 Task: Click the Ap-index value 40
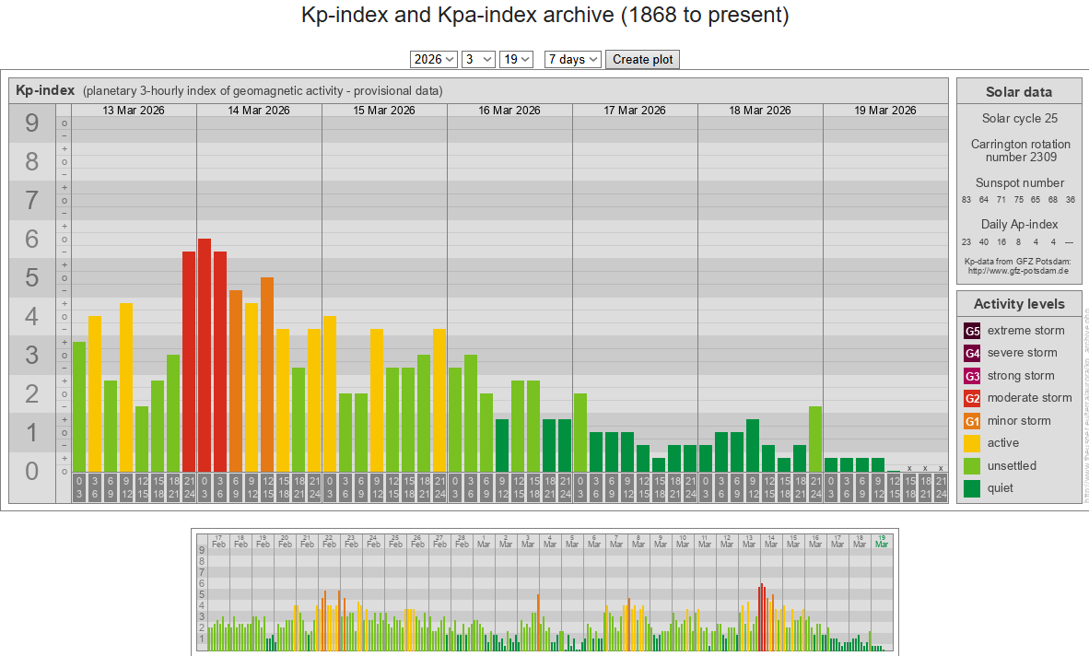[983, 242]
